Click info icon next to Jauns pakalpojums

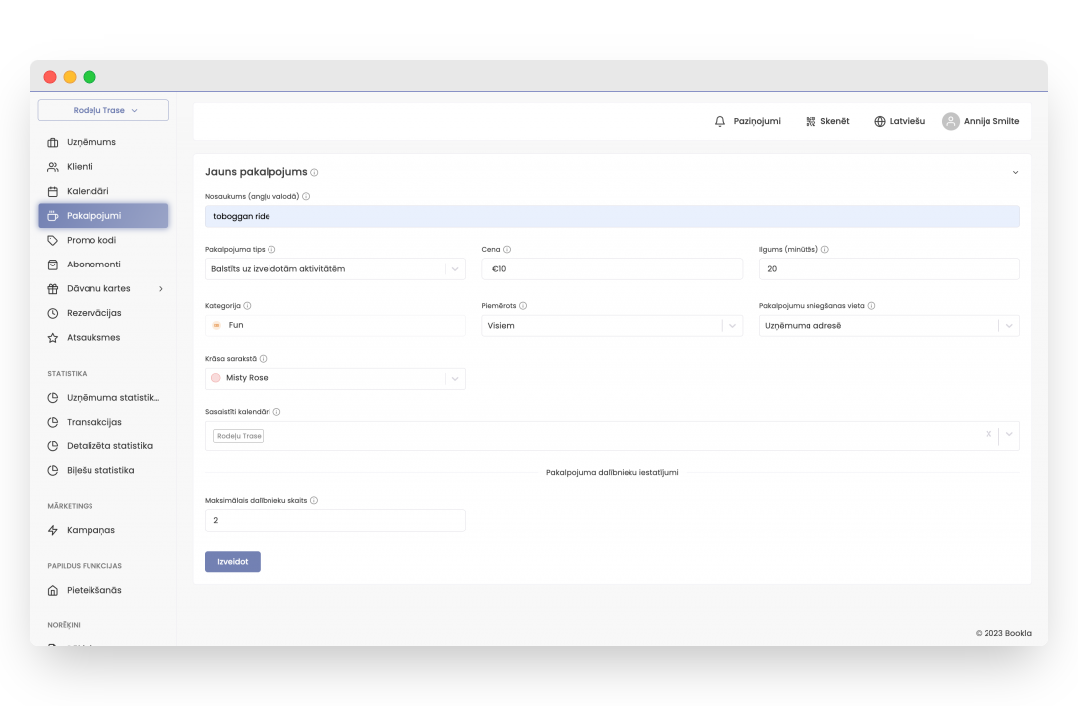coord(314,172)
